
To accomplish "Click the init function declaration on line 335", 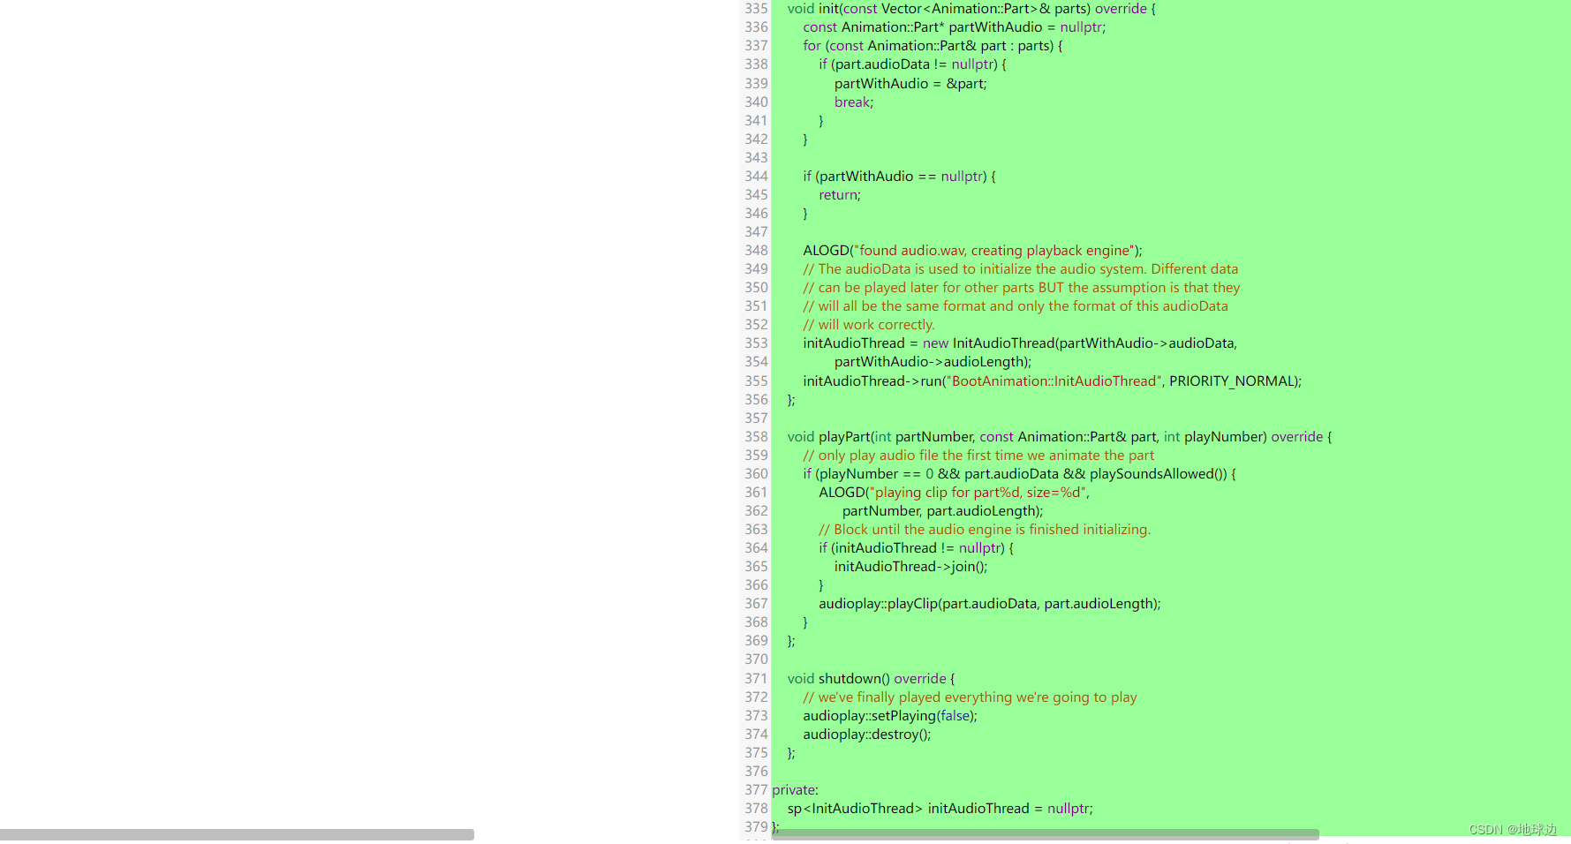I will tap(828, 8).
